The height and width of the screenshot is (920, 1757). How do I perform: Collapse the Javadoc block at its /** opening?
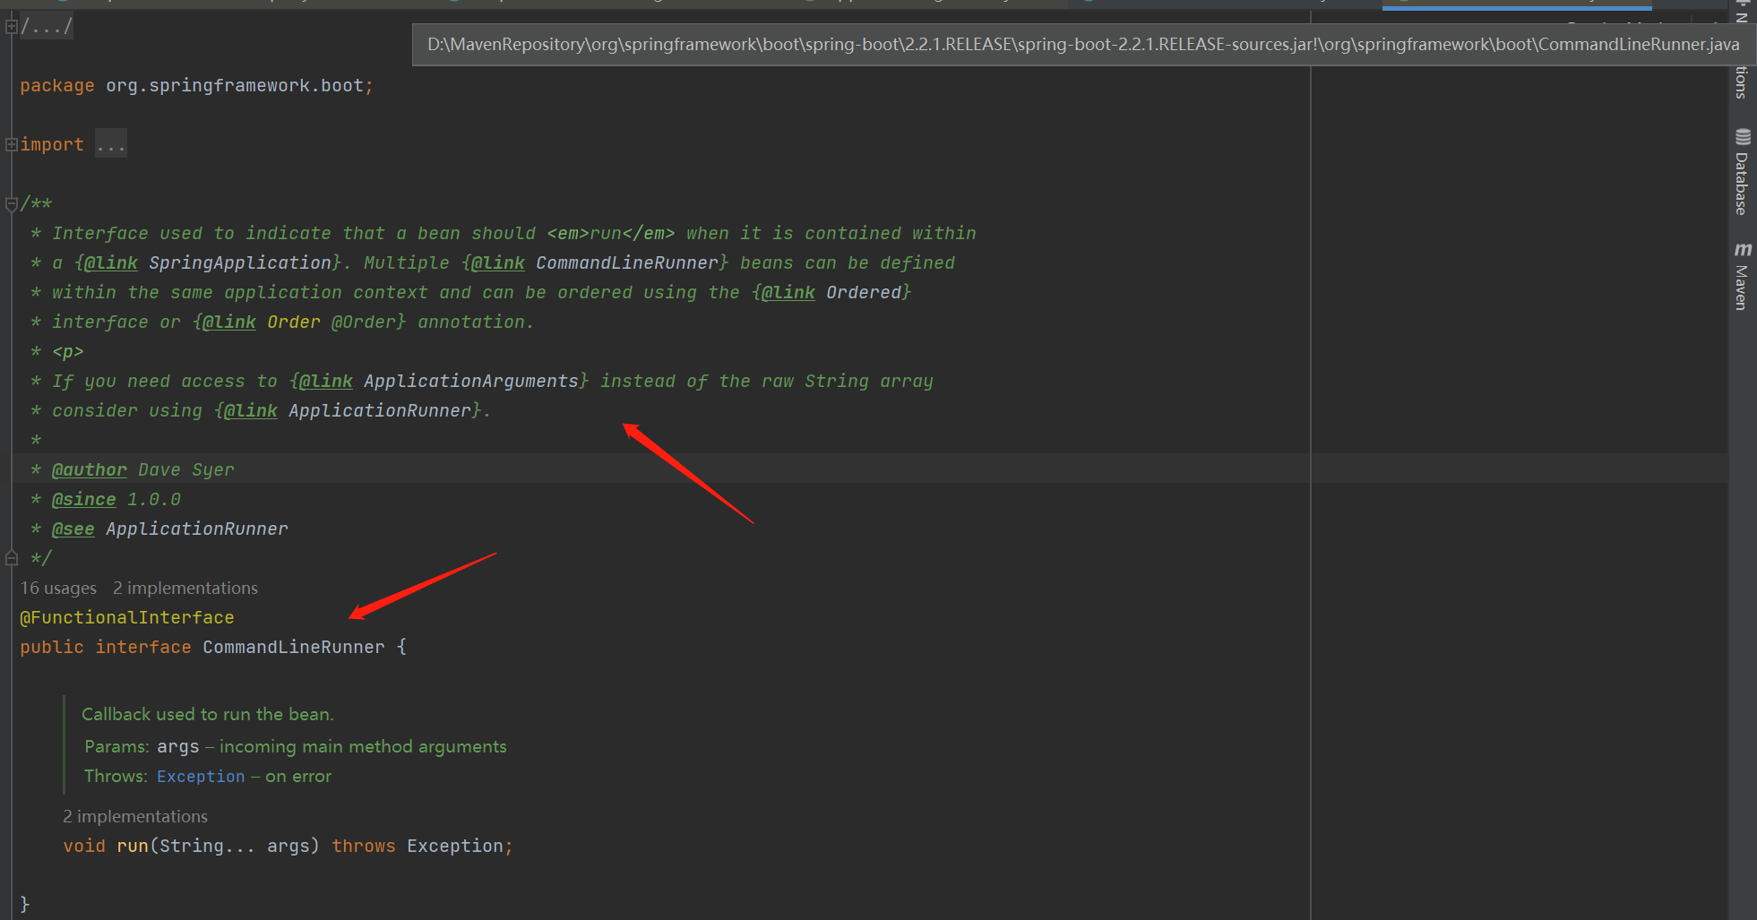point(12,204)
